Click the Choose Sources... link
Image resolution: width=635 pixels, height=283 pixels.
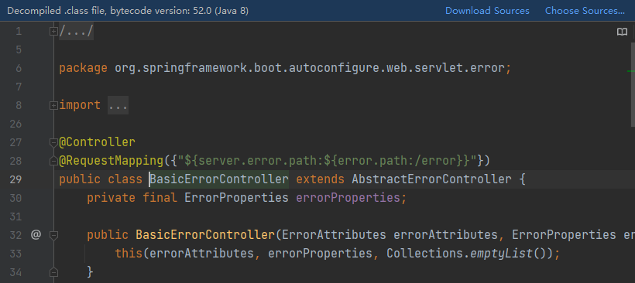pyautogui.click(x=585, y=11)
